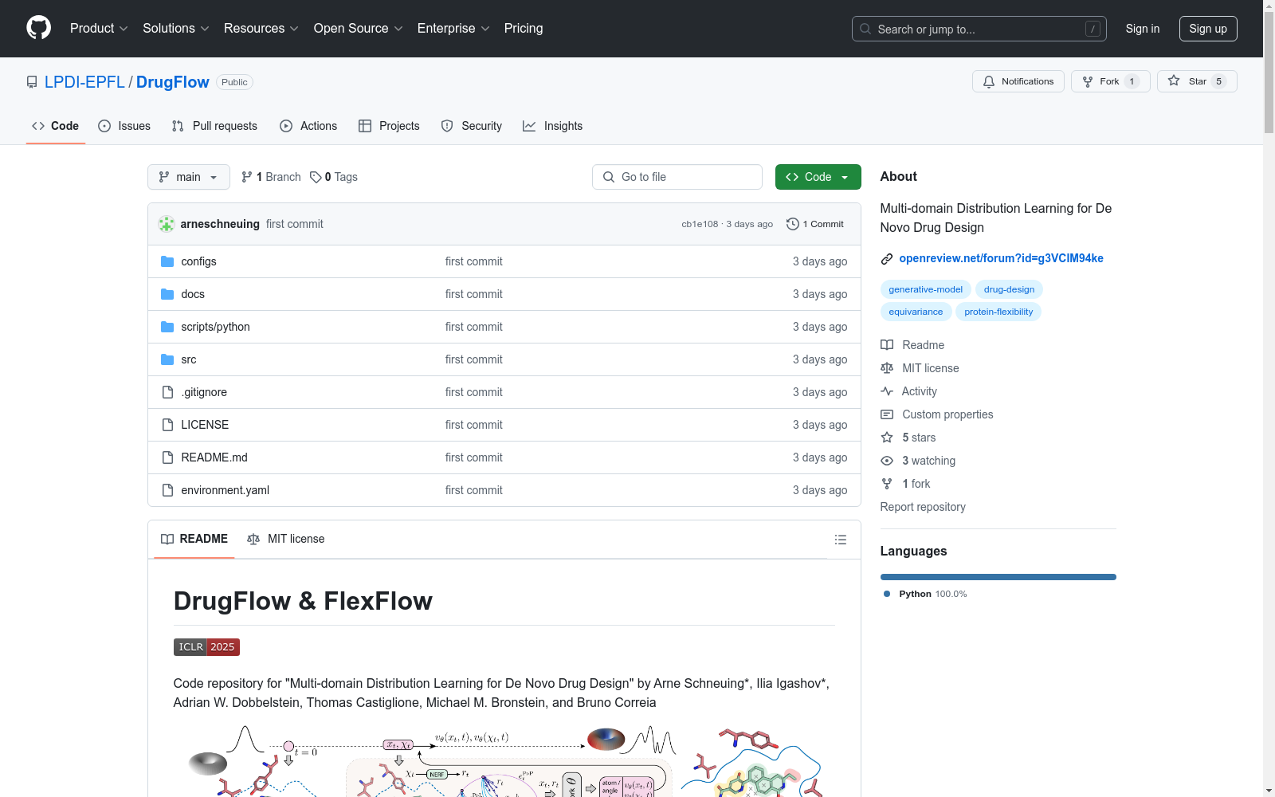Expand the Open Source menu
Image resolution: width=1275 pixels, height=797 pixels.
coord(359,29)
